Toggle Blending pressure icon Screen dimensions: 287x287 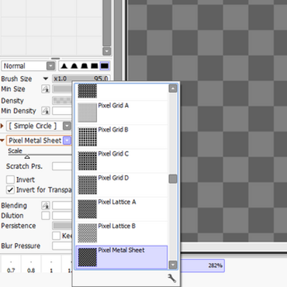pyautogui.click(x=45, y=206)
